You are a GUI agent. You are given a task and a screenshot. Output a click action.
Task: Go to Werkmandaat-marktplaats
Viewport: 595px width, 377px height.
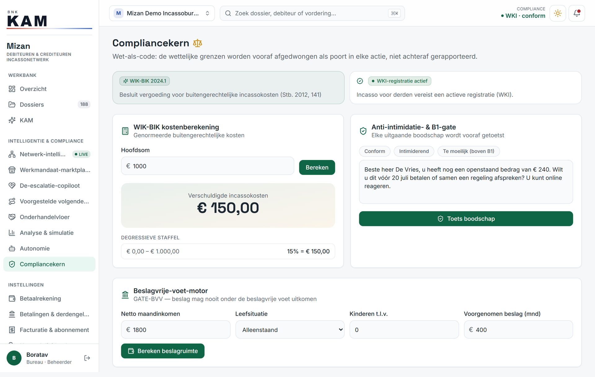[49, 170]
